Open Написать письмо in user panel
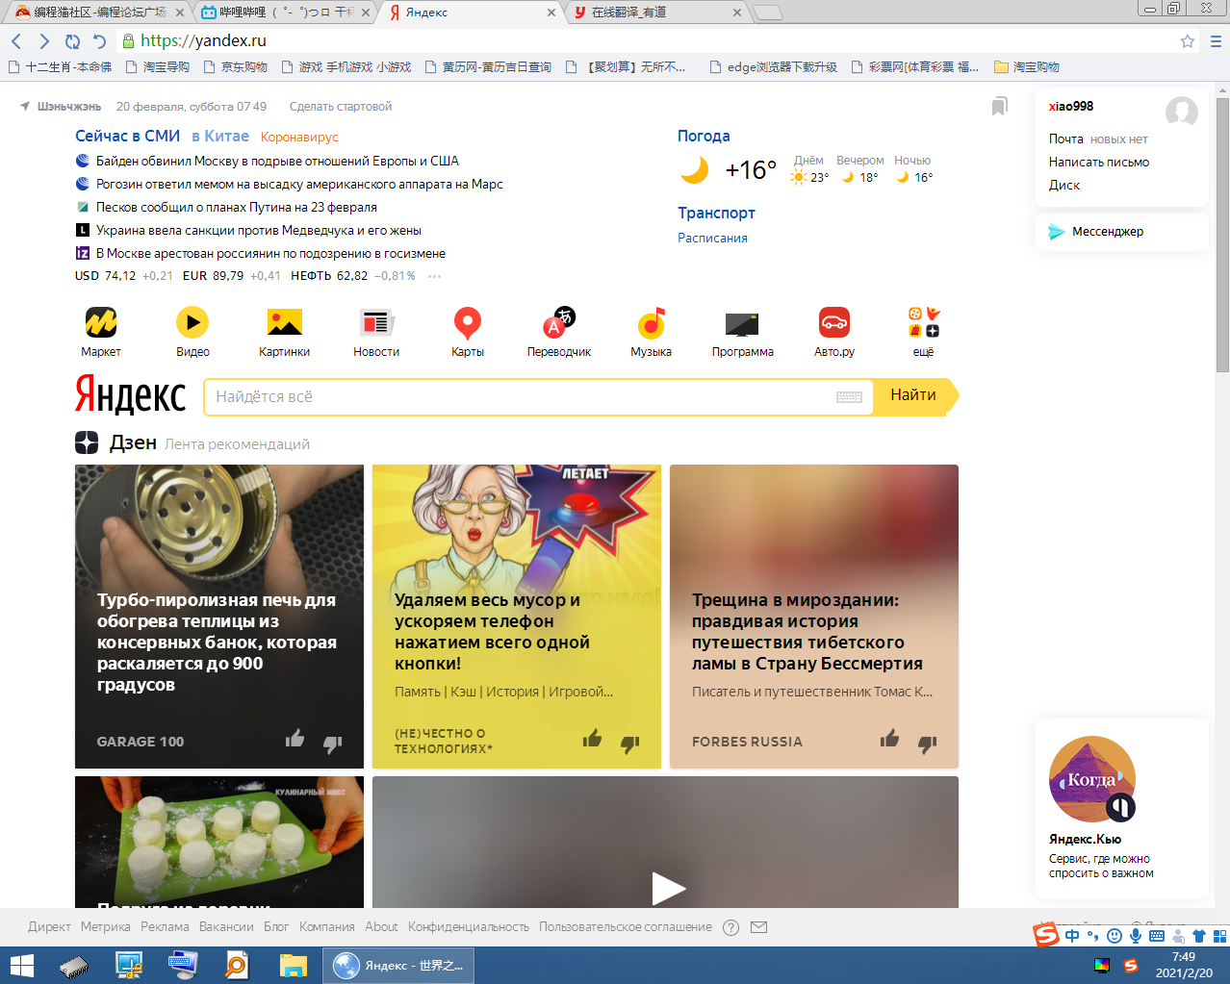This screenshot has width=1230, height=984. tap(1099, 163)
